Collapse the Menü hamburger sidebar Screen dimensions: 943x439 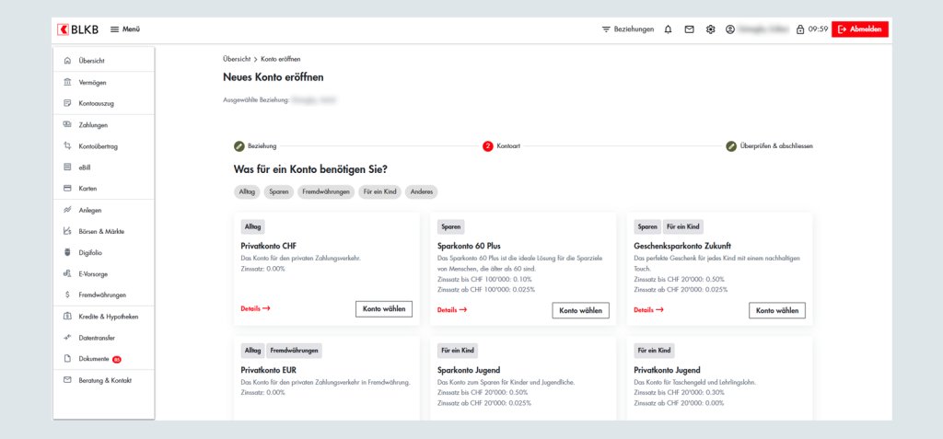[x=125, y=29]
